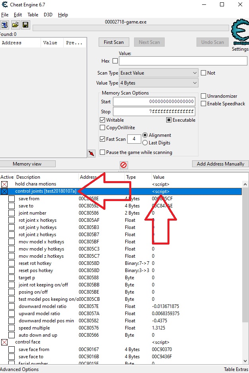Click the Active column header

[x=7, y=177]
